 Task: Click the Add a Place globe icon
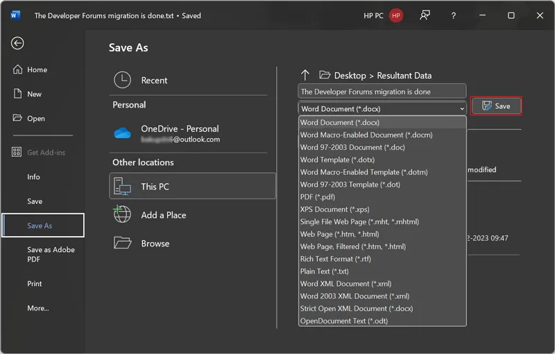122,214
